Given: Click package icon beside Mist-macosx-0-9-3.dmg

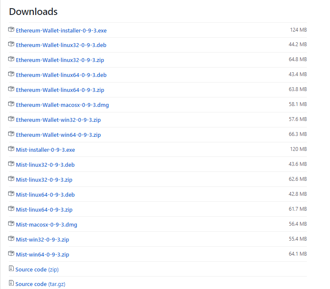Looking at the screenshot, I should click(11, 224).
